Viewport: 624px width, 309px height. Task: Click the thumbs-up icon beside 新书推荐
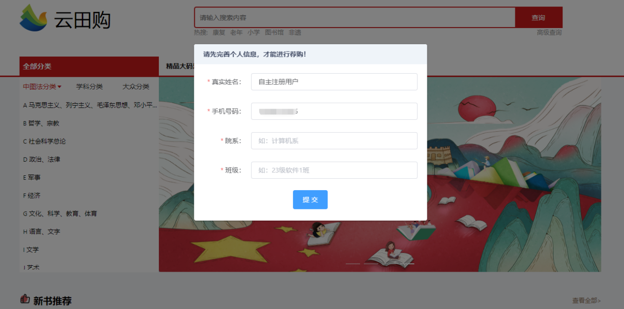25,299
